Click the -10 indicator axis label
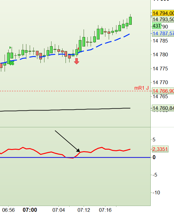174x213 pixels. (156, 192)
